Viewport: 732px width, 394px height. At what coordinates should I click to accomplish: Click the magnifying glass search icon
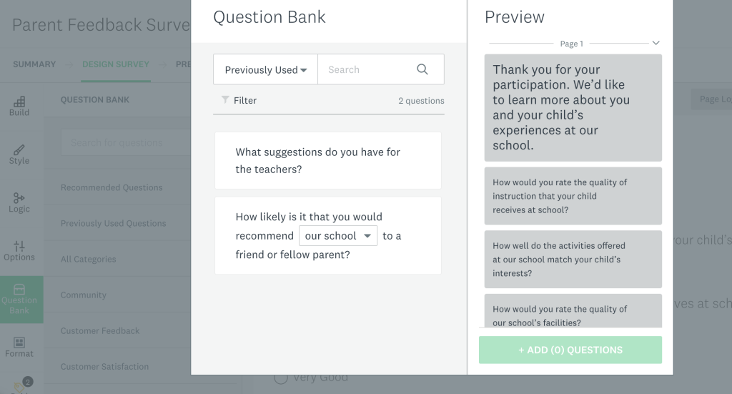[x=422, y=69]
